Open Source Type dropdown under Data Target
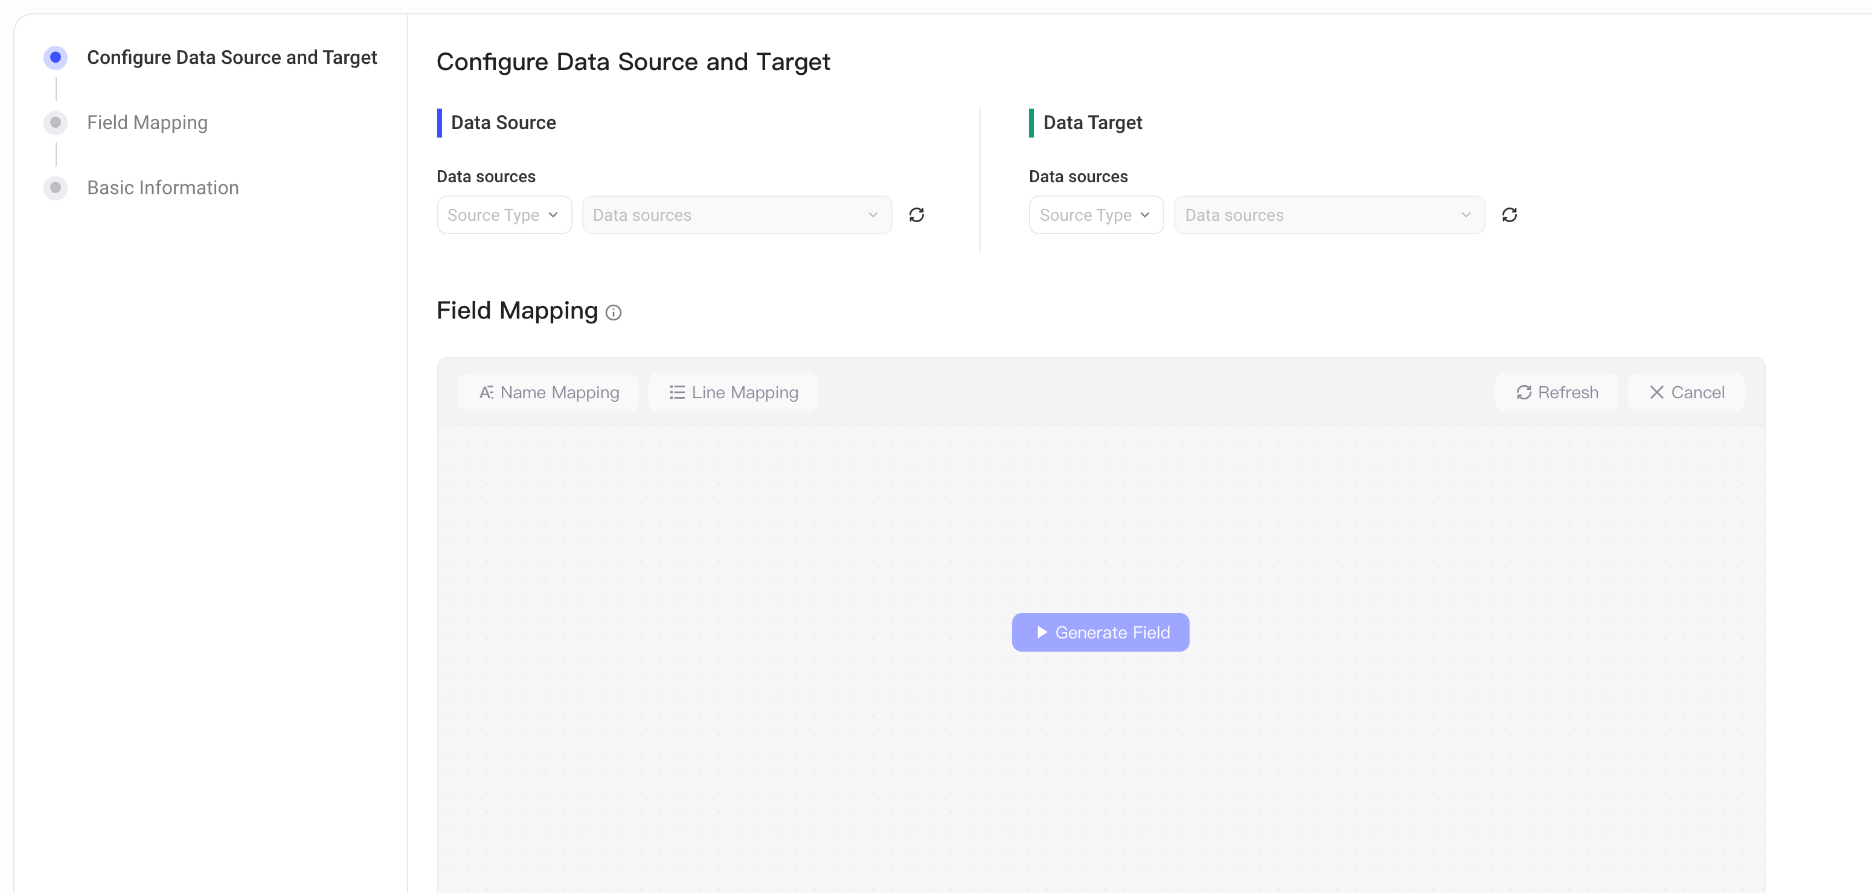The height and width of the screenshot is (893, 1872). [x=1096, y=215]
